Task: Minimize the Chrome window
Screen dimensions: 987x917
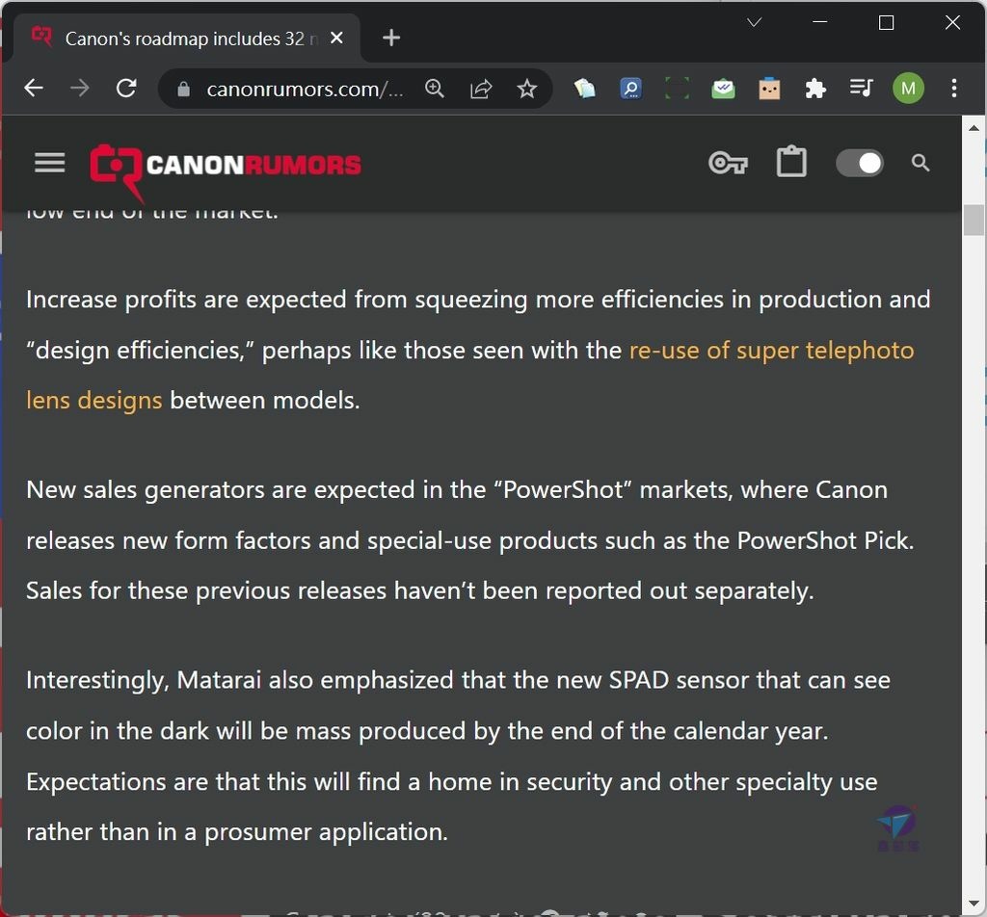Action: [819, 23]
